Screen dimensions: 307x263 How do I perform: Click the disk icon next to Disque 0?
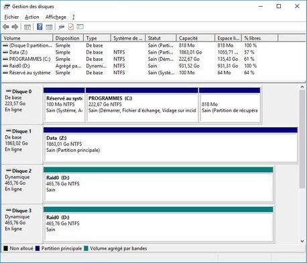[x=9, y=91]
